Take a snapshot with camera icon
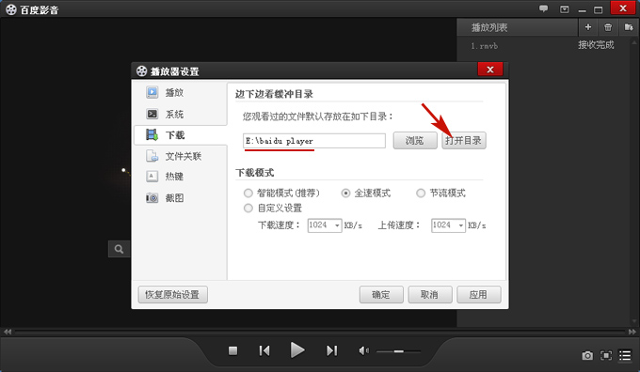Image resolution: width=640 pixels, height=372 pixels. (587, 356)
